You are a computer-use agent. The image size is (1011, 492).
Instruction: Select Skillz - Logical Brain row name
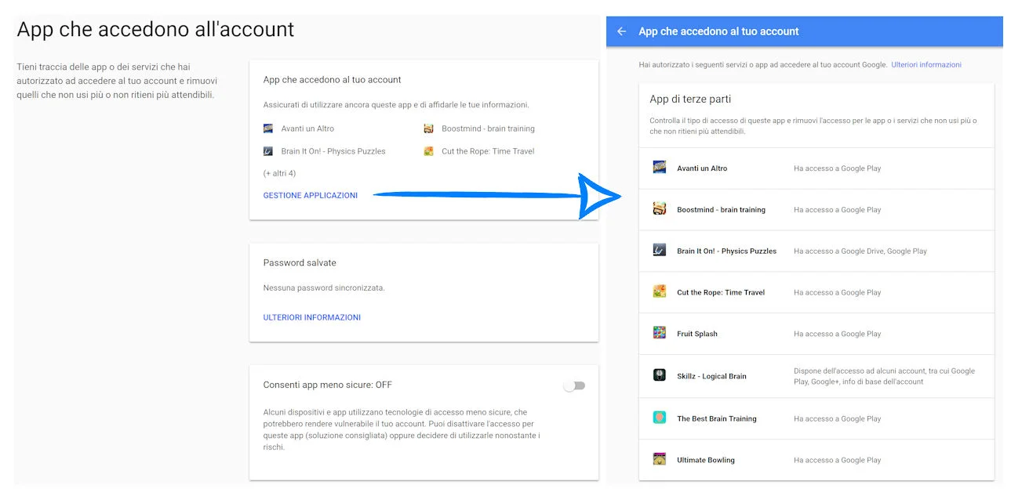(x=711, y=377)
